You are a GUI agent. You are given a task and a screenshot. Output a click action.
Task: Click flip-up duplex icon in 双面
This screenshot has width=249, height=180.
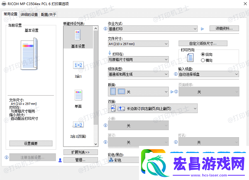tap(121, 108)
